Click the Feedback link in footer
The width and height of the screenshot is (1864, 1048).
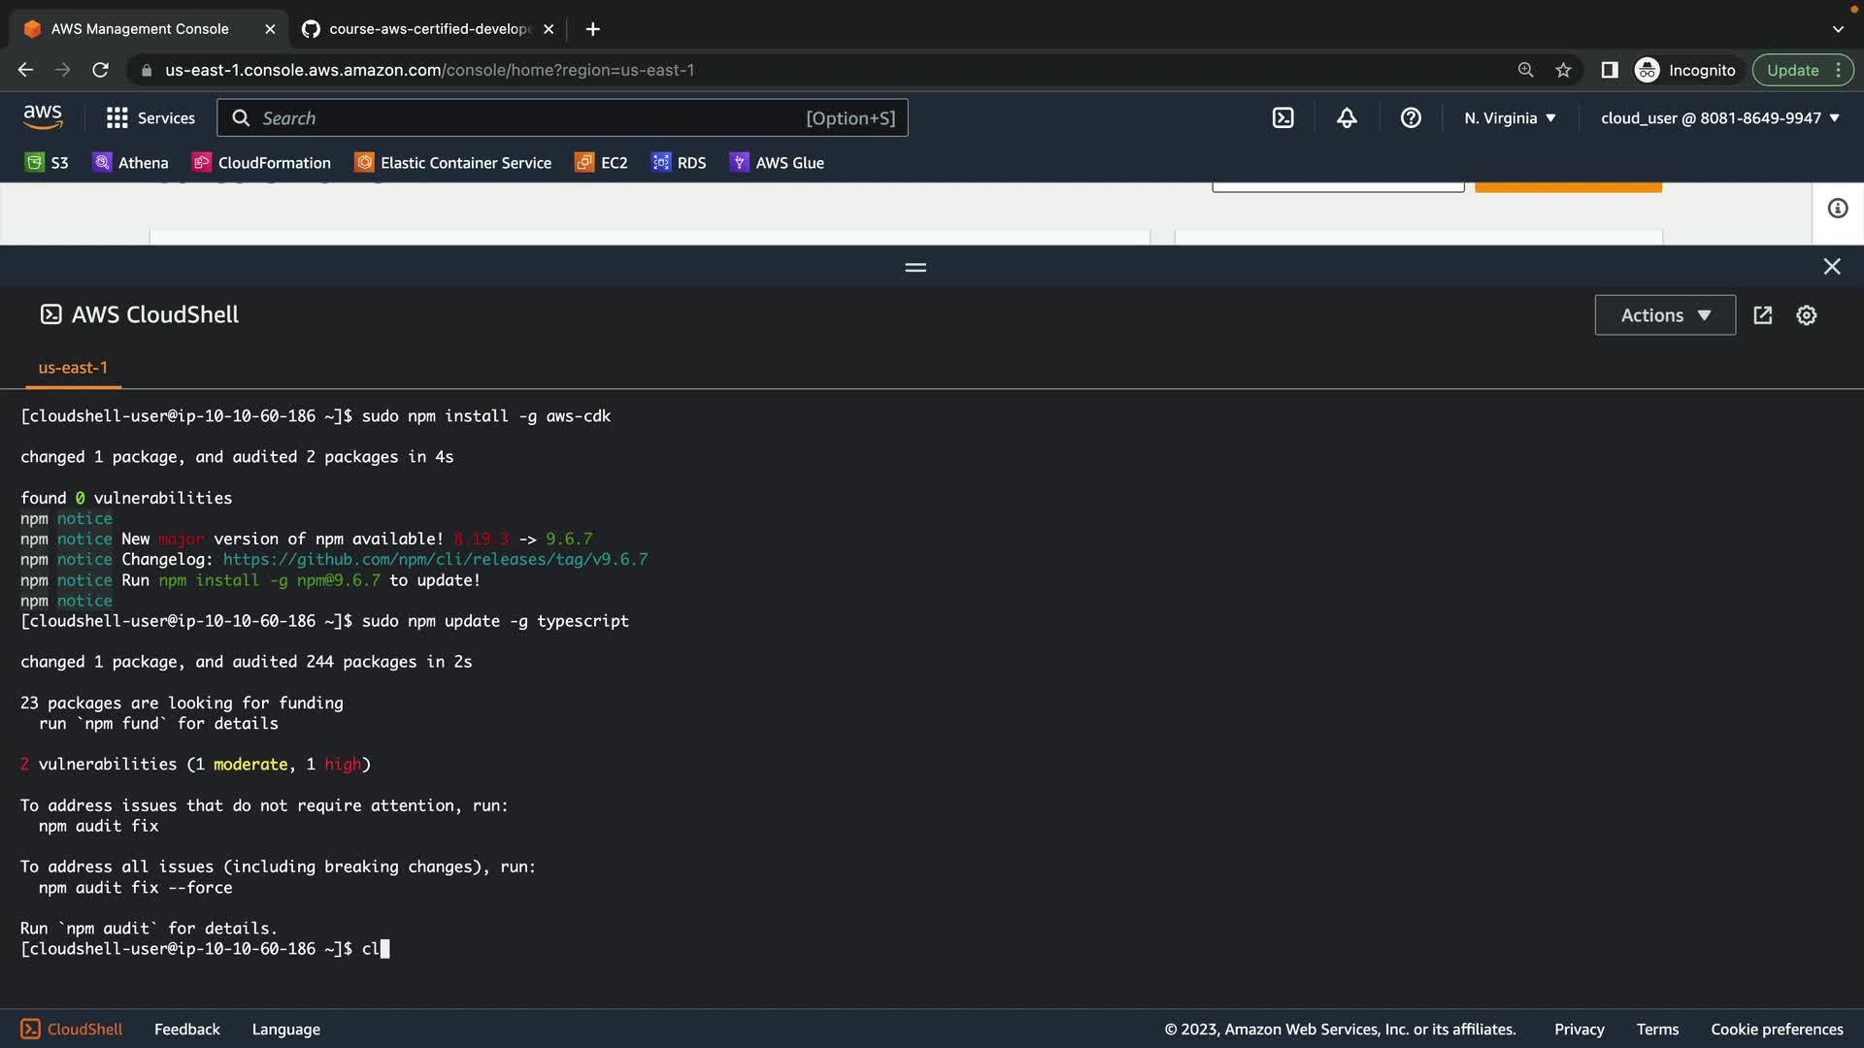coord(186,1030)
